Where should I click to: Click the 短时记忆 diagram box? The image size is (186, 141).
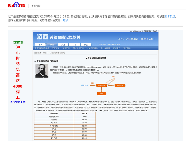click(x=102, y=85)
